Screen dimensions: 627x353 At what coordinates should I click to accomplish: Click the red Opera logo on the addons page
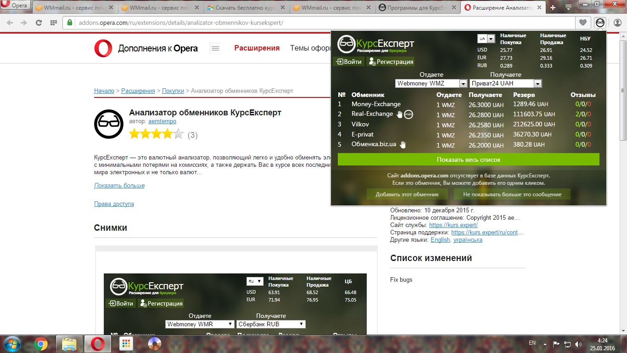(x=103, y=48)
